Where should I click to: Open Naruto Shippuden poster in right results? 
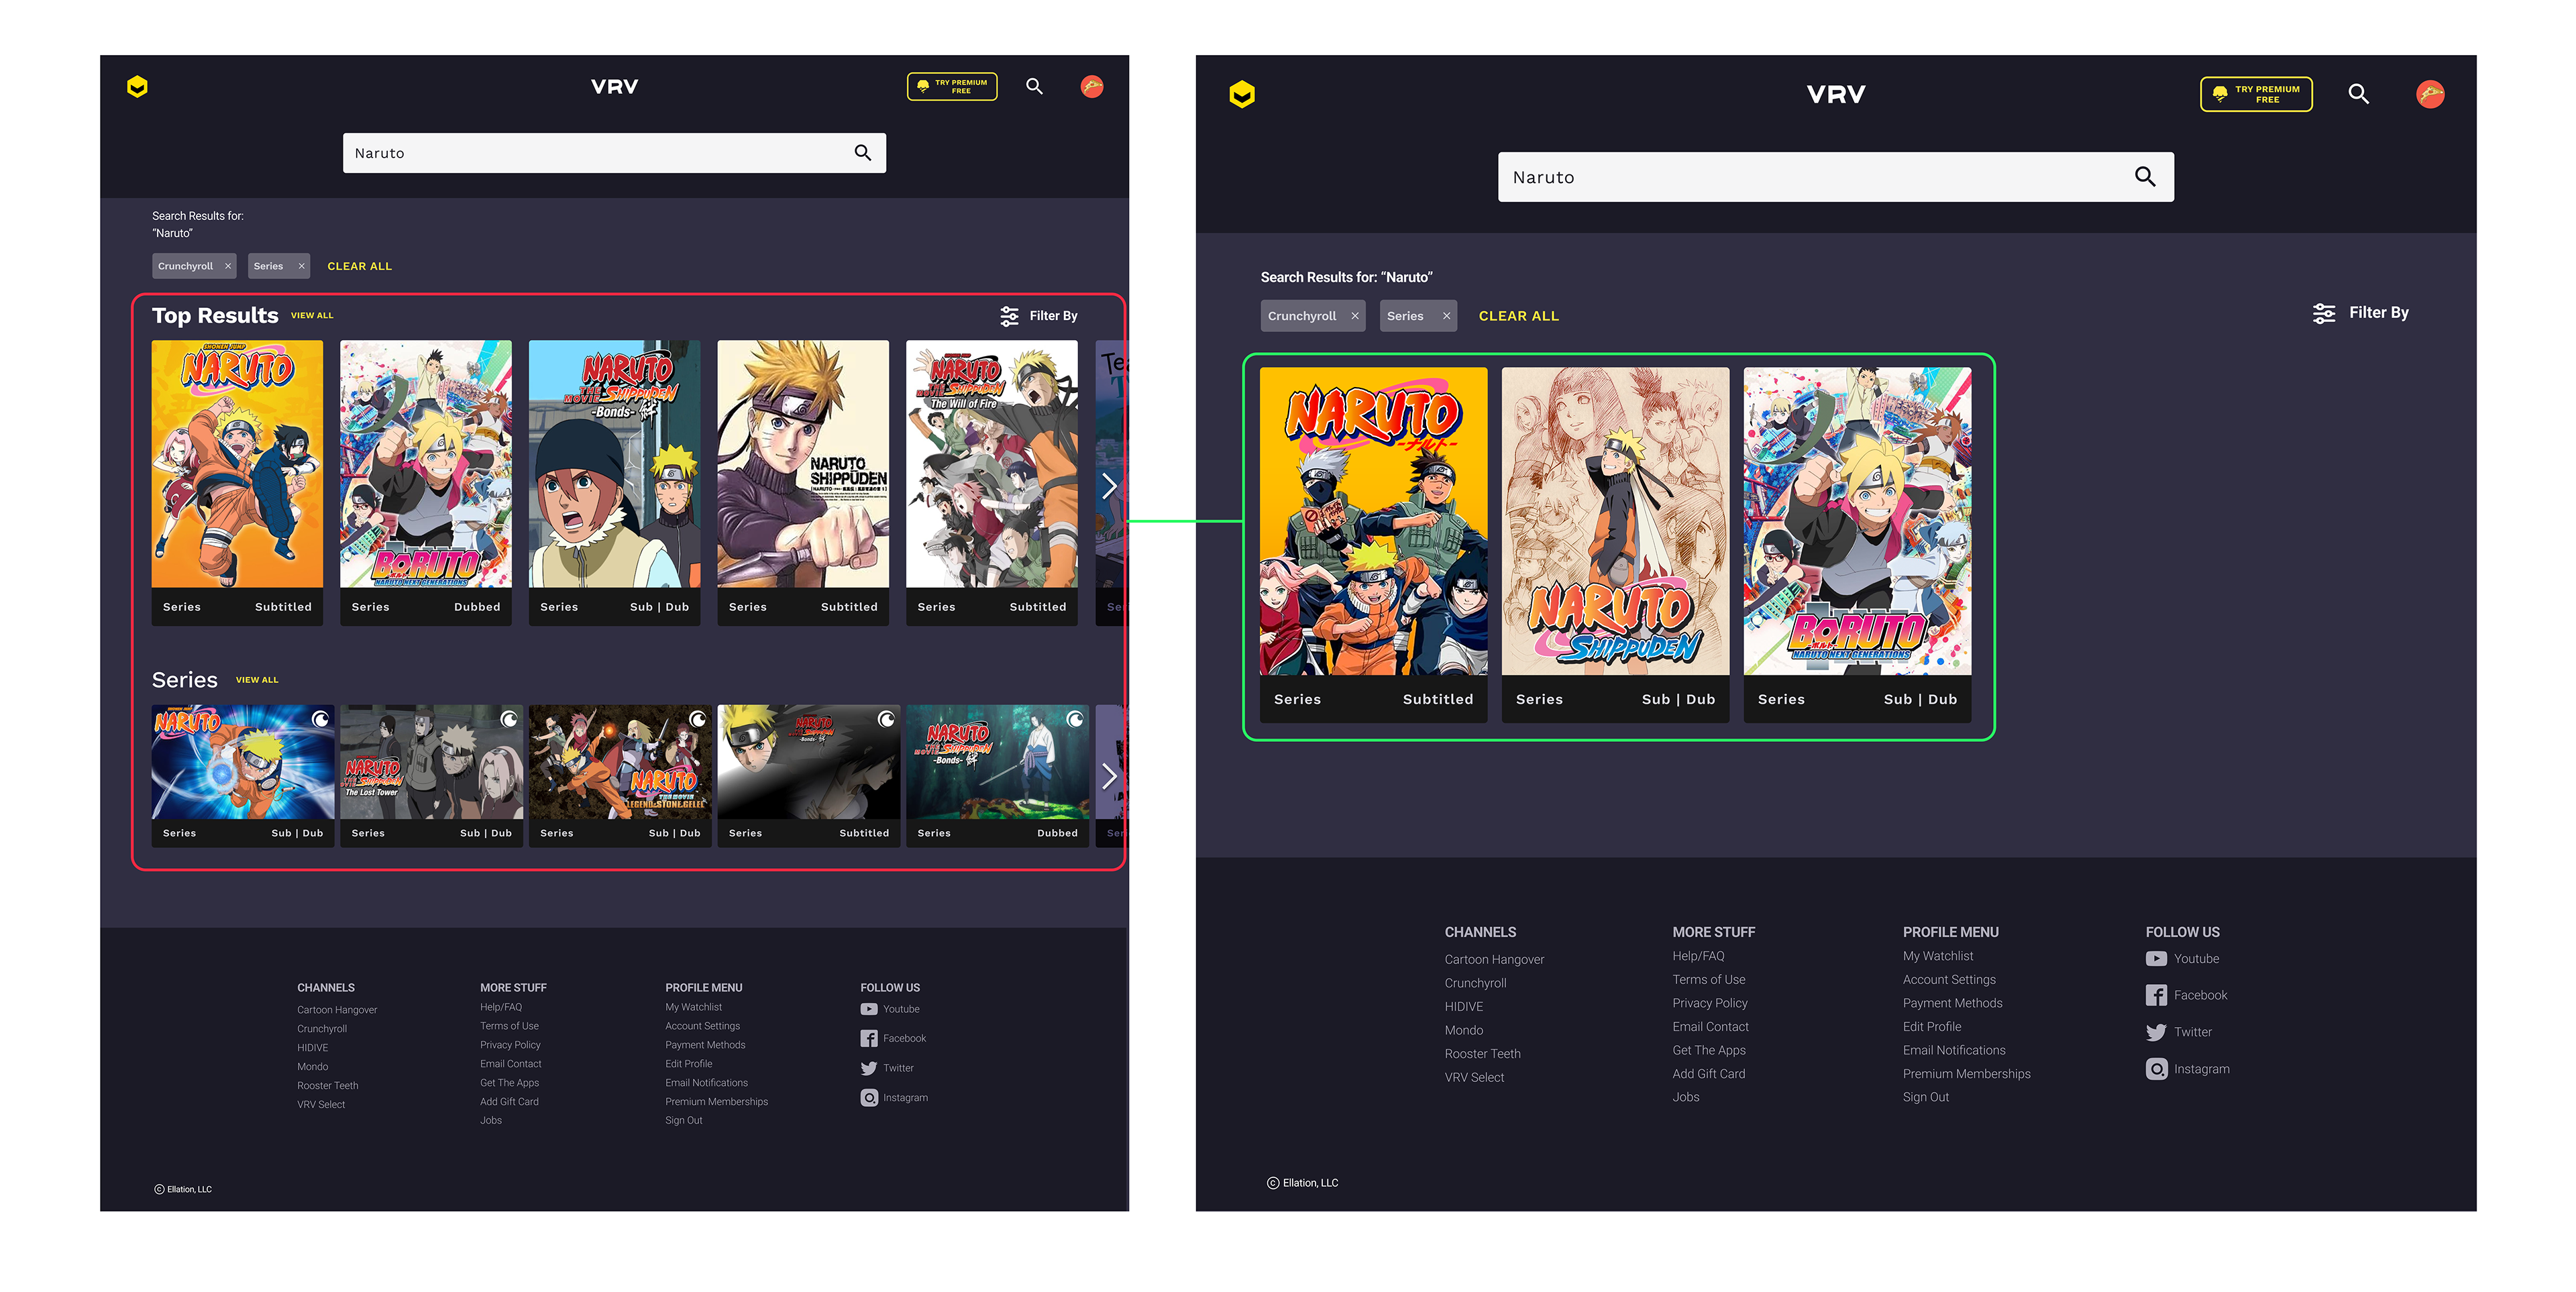1615,545
